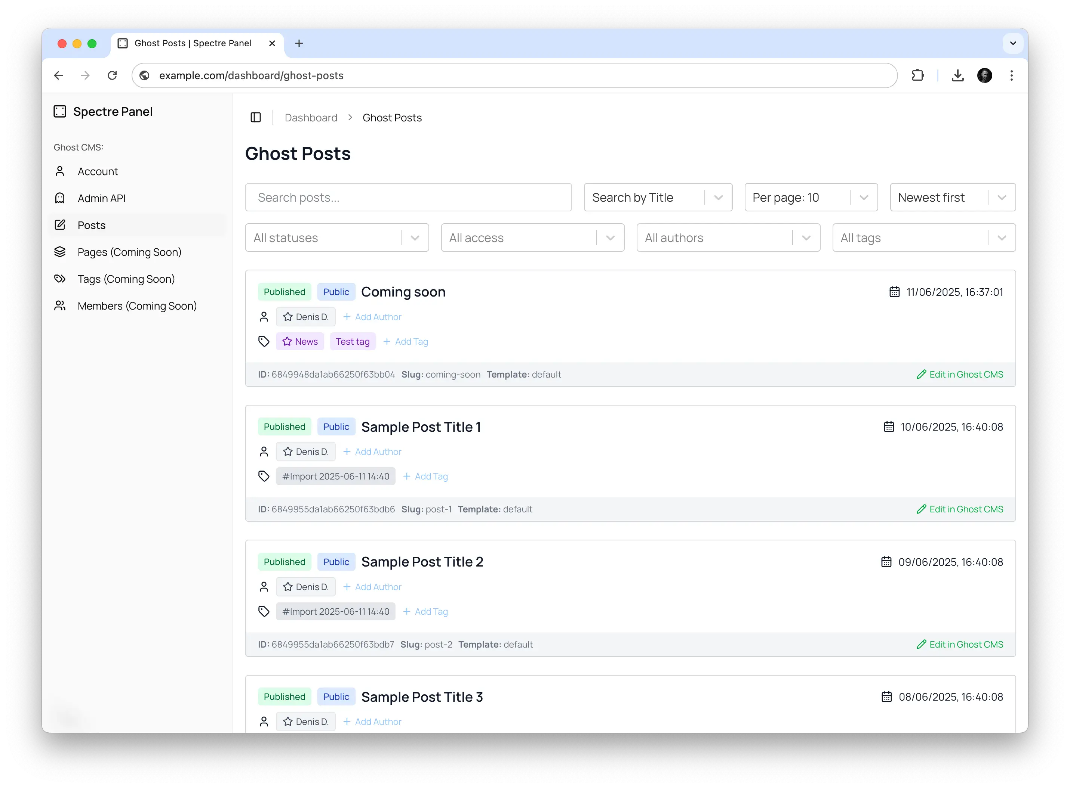Click the Tags icon in sidebar
Viewport: 1070px width, 788px height.
[60, 279]
